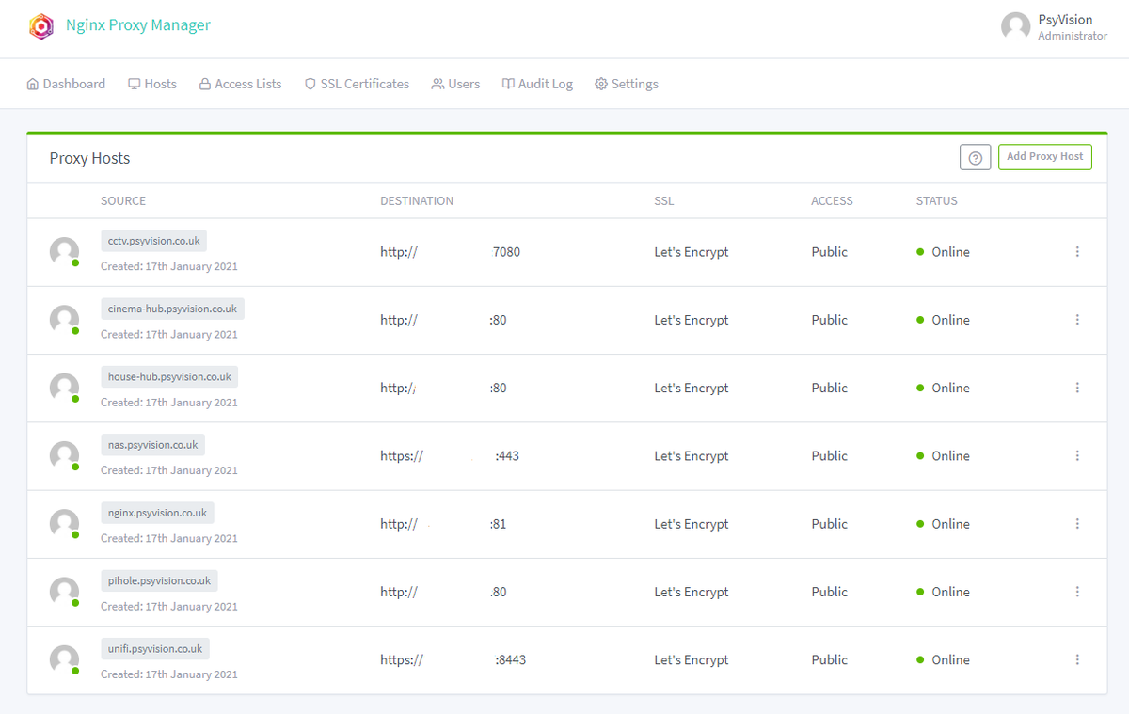Image resolution: width=1129 pixels, height=714 pixels.
Task: Click the cctv.psyvision.co.uk source tag
Action: pos(154,241)
